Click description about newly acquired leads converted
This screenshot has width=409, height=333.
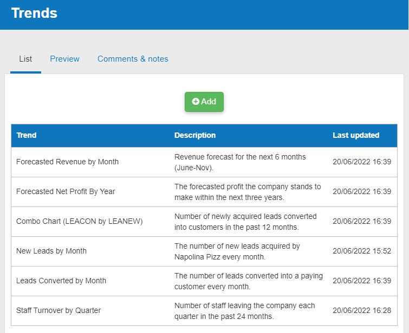point(245,222)
